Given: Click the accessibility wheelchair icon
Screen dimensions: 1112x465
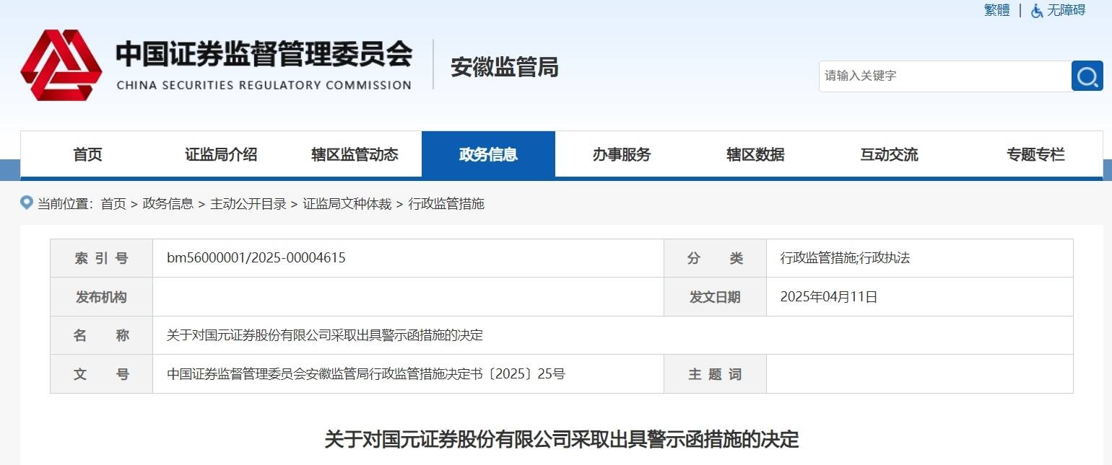Looking at the screenshot, I should point(1037,11).
